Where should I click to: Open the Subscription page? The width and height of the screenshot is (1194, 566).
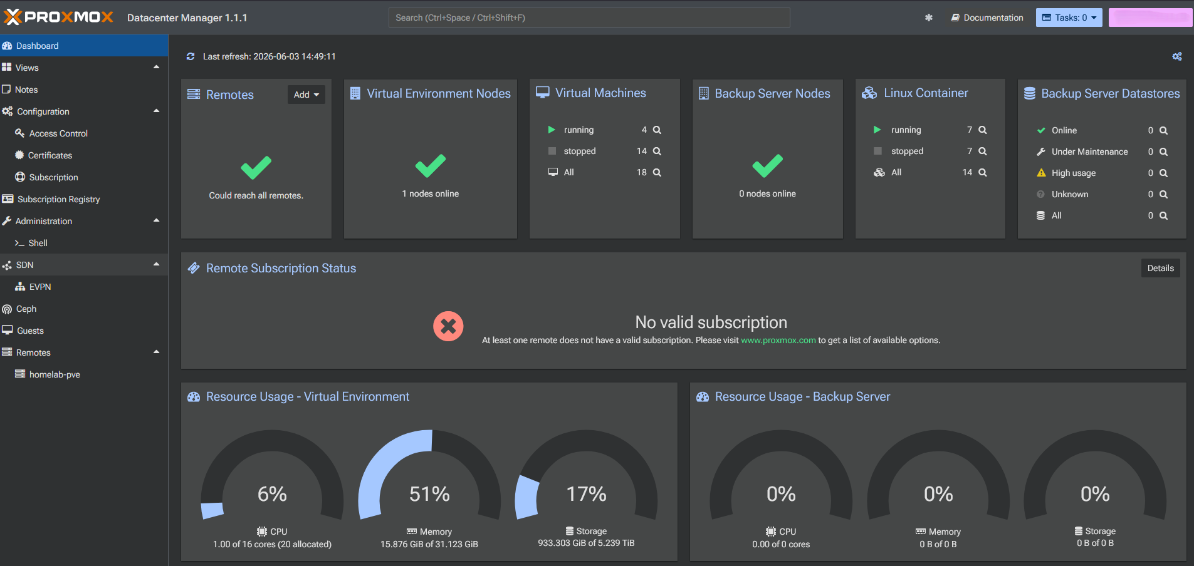pyautogui.click(x=84, y=177)
